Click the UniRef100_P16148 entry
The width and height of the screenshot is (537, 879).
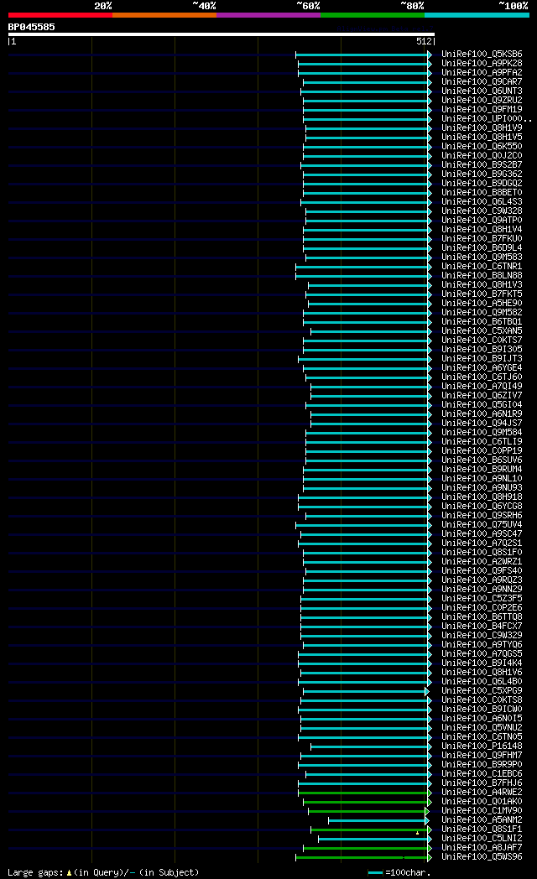(482, 746)
